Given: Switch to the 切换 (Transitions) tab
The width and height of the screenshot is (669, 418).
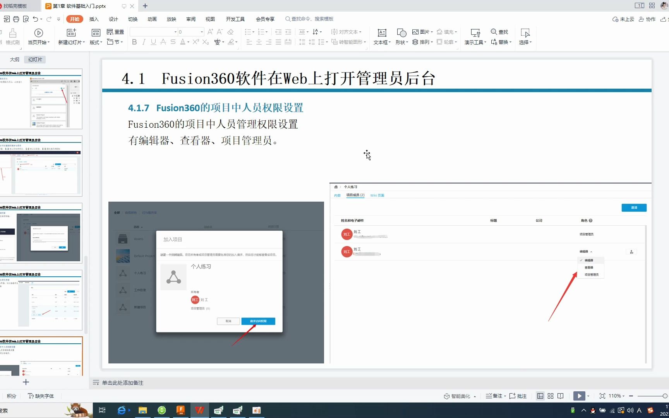Looking at the screenshot, I should 133,19.
